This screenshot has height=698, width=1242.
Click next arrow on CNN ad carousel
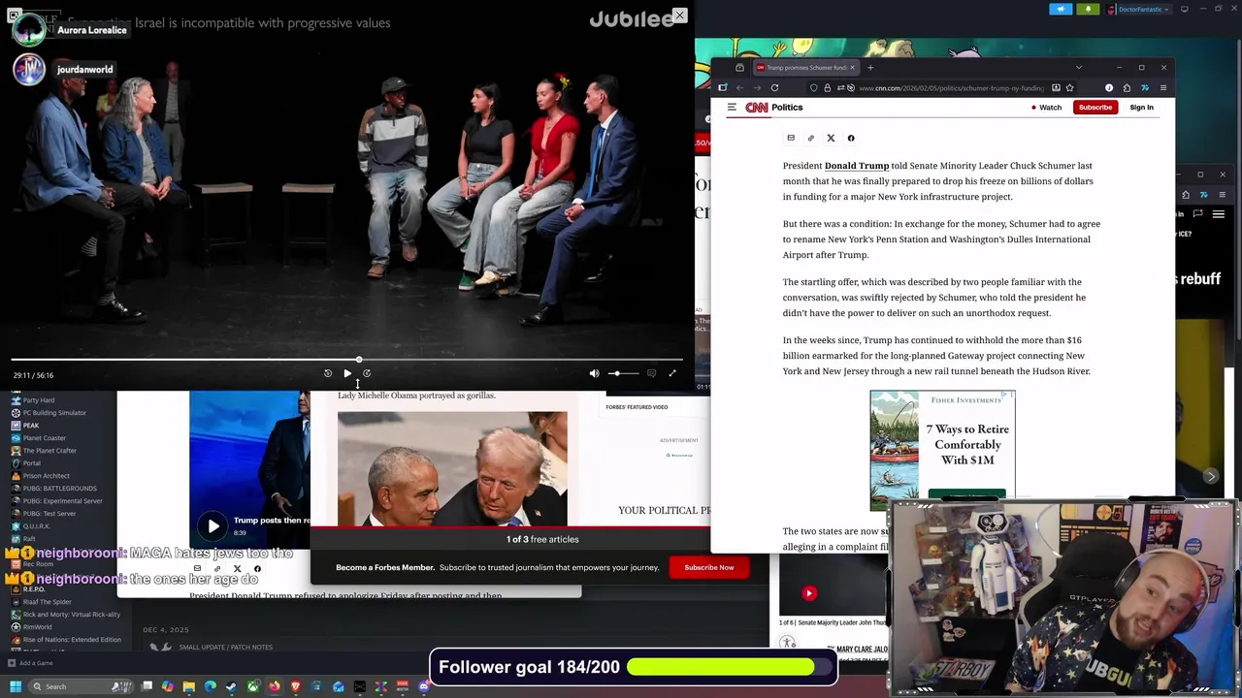pyautogui.click(x=1211, y=476)
